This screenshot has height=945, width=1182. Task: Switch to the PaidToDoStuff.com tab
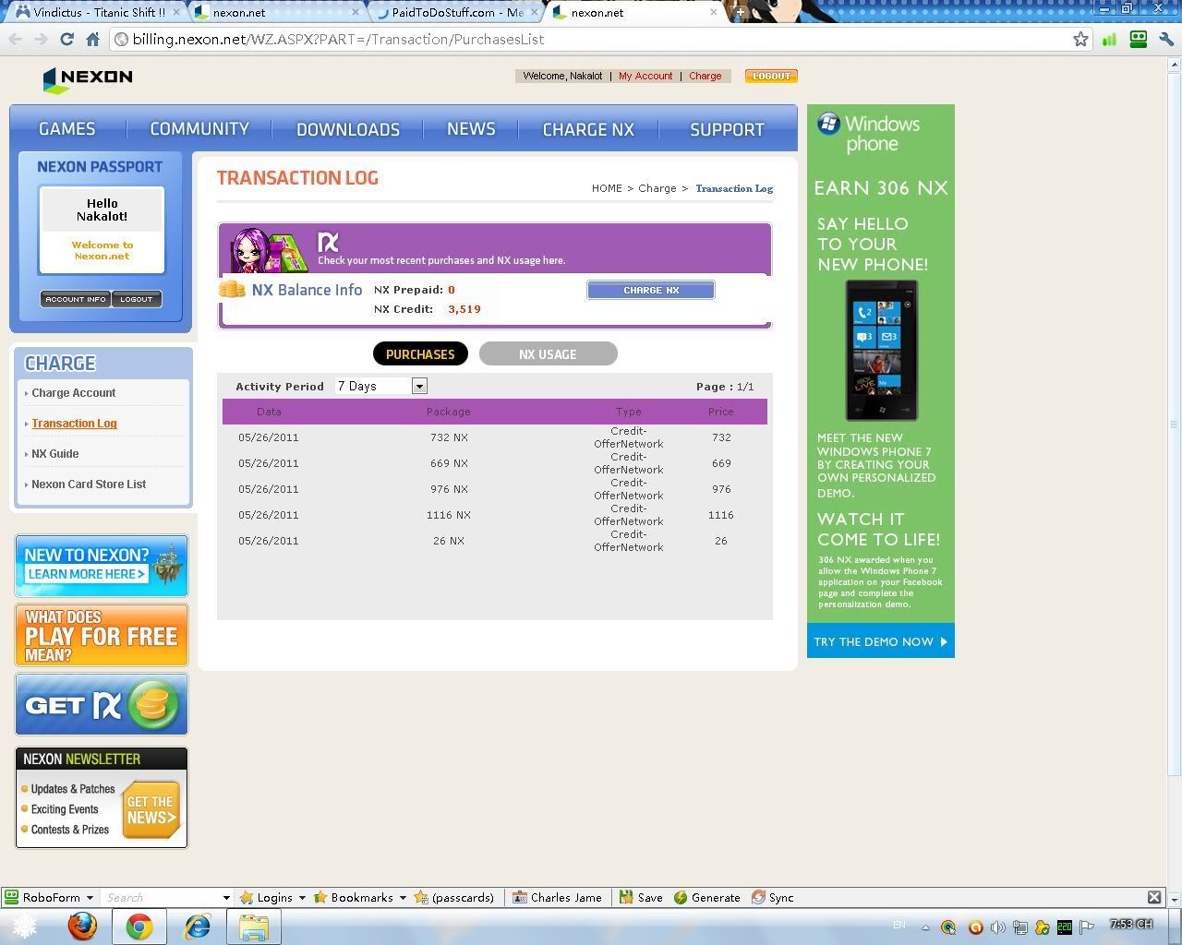(x=457, y=12)
